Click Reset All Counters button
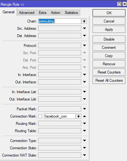Viewport: 127px width, 161px height. coord(109,80)
